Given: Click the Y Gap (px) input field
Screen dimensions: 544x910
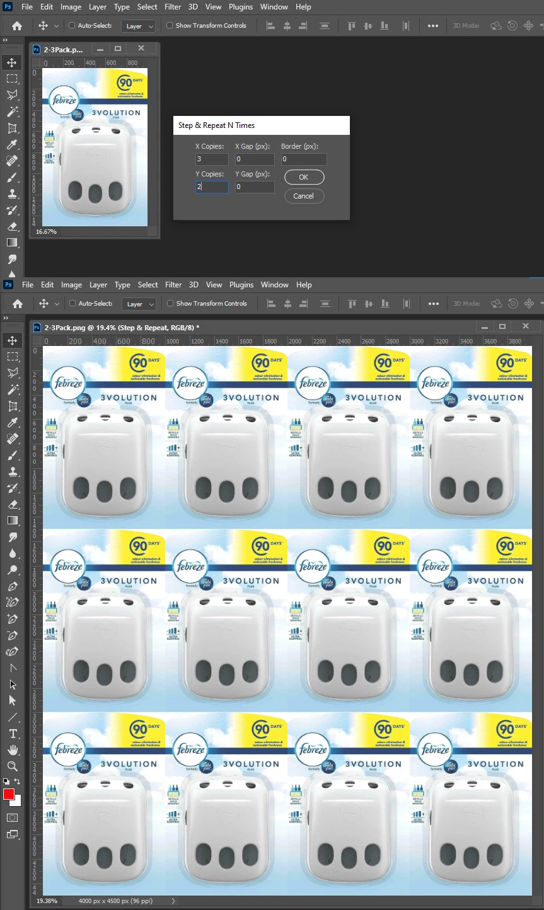Looking at the screenshot, I should point(255,187).
